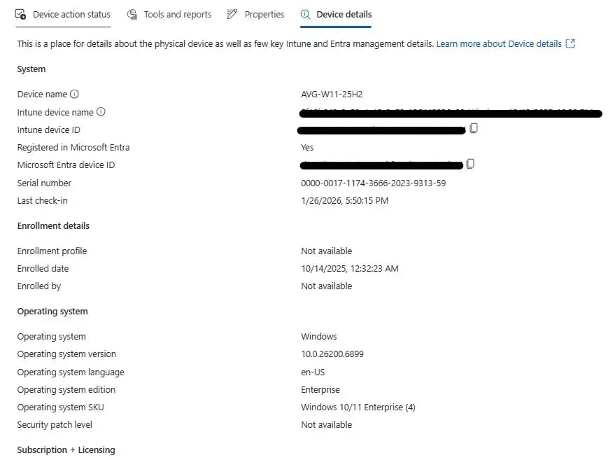Click the Tools and reports chart icon
The height and width of the screenshot is (460, 615).
pyautogui.click(x=132, y=15)
